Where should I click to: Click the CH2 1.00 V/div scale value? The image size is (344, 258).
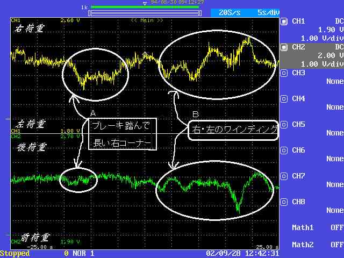(x=322, y=64)
